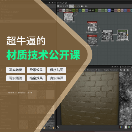Select the upper red-header noise node

pyautogui.click(x=92, y=26)
